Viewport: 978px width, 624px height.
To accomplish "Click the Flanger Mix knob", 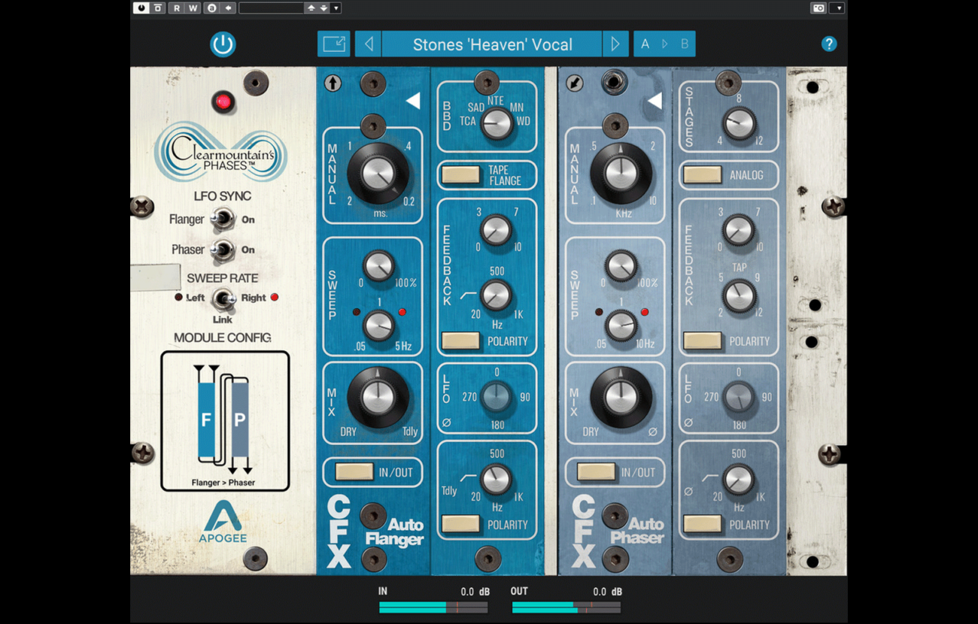I will point(378,398).
